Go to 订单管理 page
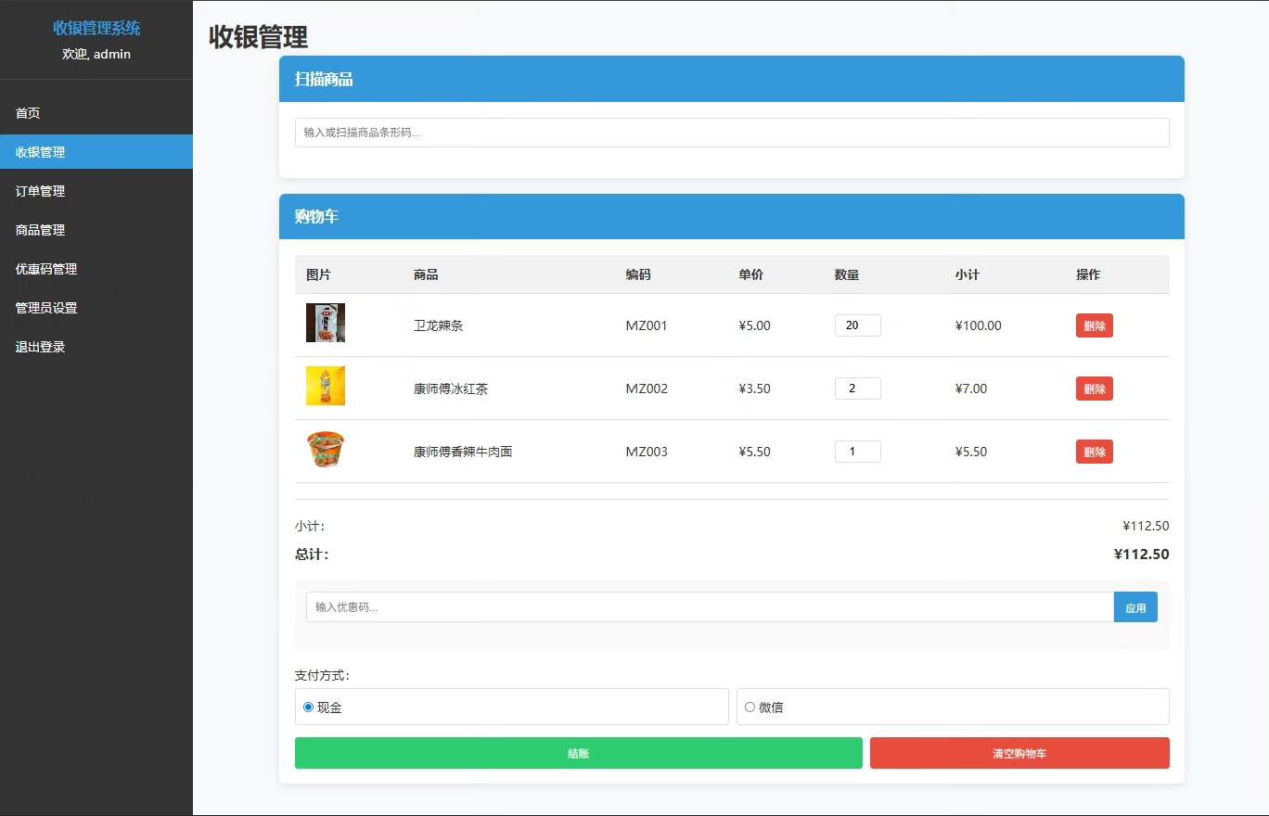This screenshot has height=816, width=1269. (x=40, y=191)
